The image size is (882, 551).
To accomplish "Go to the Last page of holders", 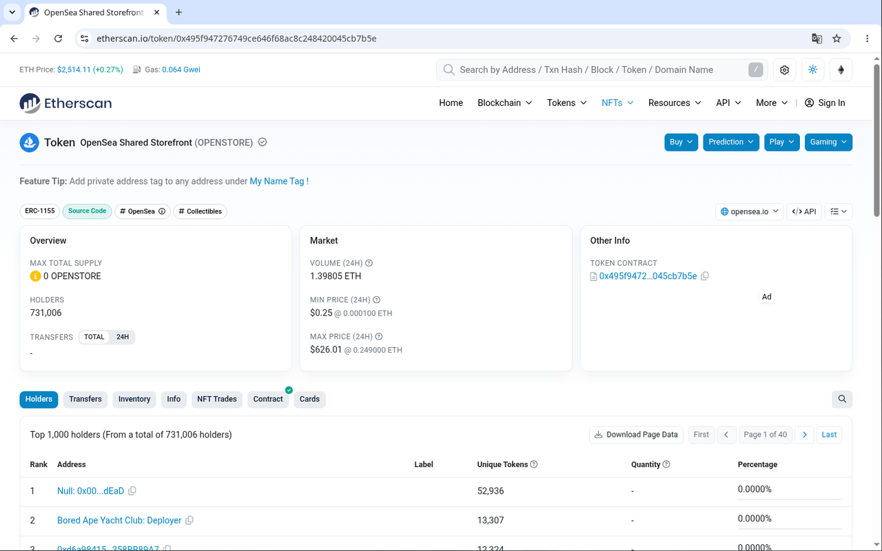I will [x=829, y=435].
